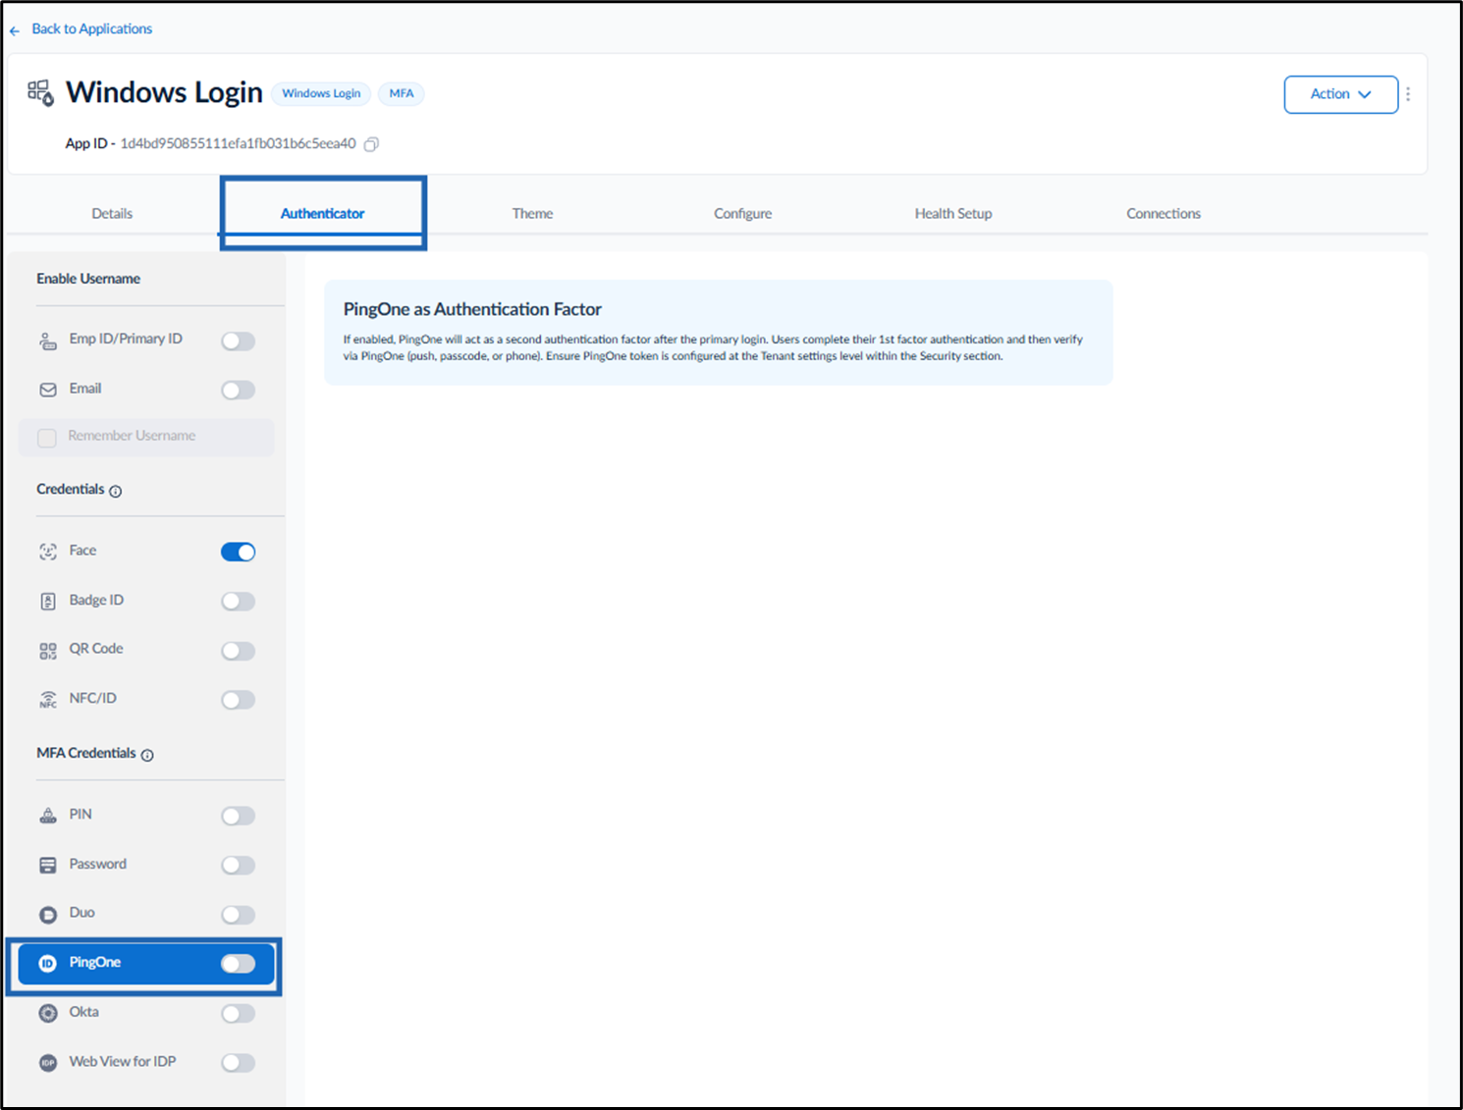This screenshot has width=1463, height=1110.
Task: Click the Credentials info icon
Action: (116, 491)
